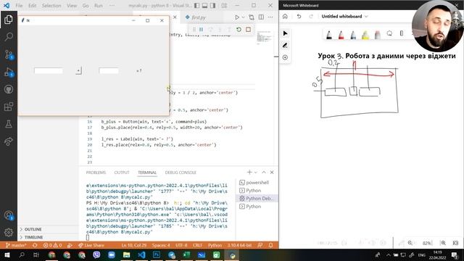Image resolution: width=464 pixels, height=261 pixels.
Task: Split the editor right
Action: (261, 17)
